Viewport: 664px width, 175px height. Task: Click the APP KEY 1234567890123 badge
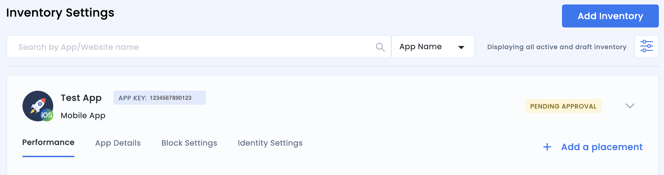tap(159, 98)
